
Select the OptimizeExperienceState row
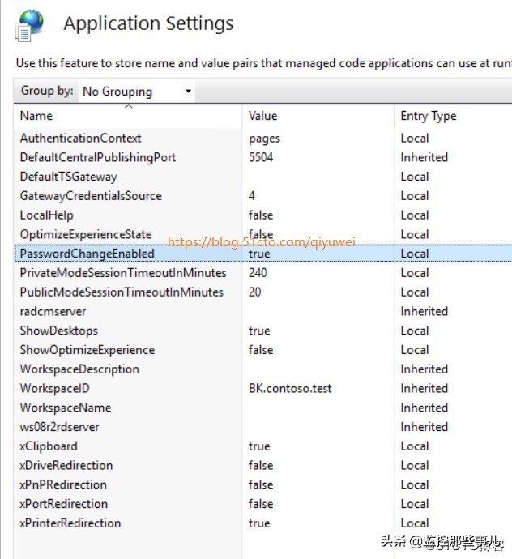coord(263,235)
